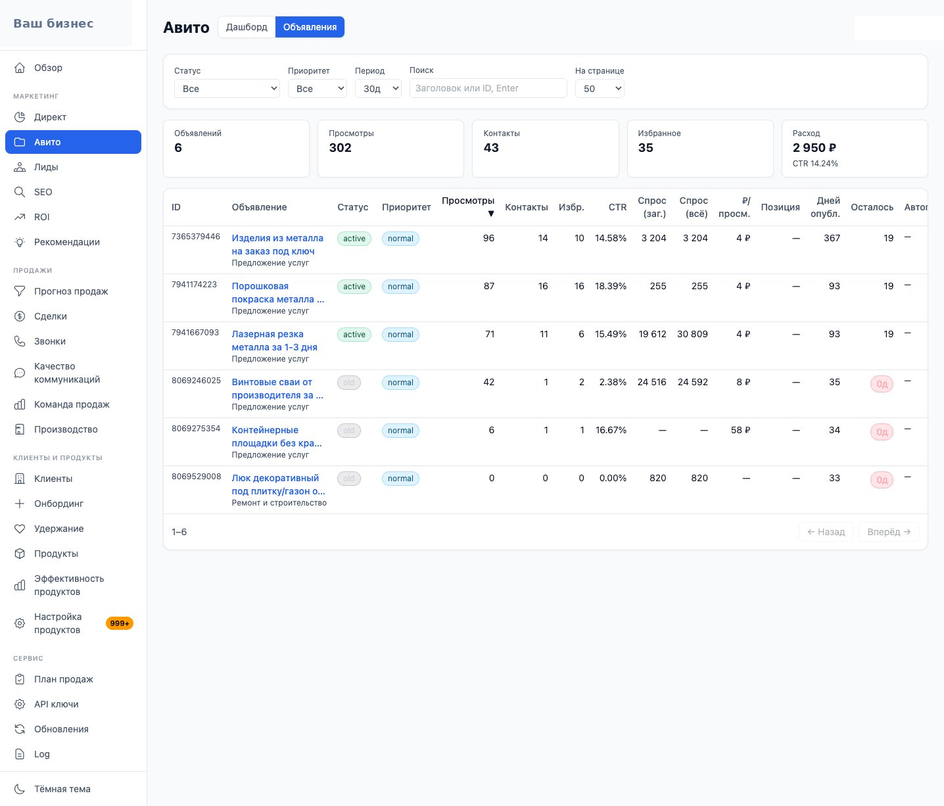The height and width of the screenshot is (806, 944).
Task: Select the Объявления tab
Action: tap(310, 27)
